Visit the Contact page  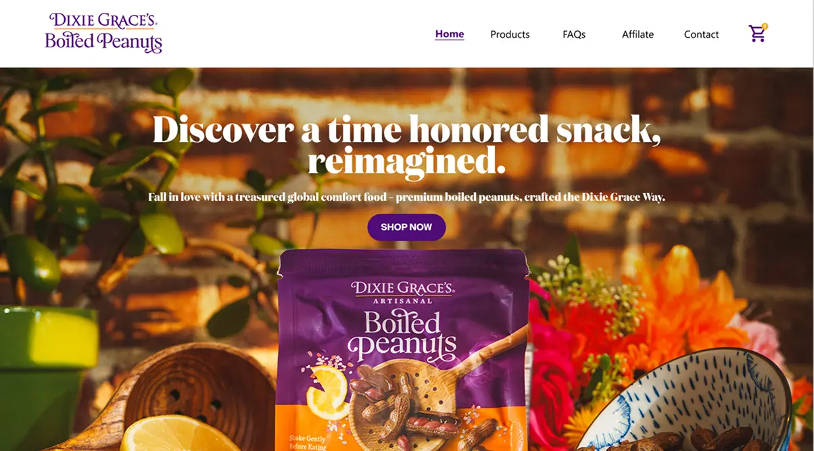(701, 34)
